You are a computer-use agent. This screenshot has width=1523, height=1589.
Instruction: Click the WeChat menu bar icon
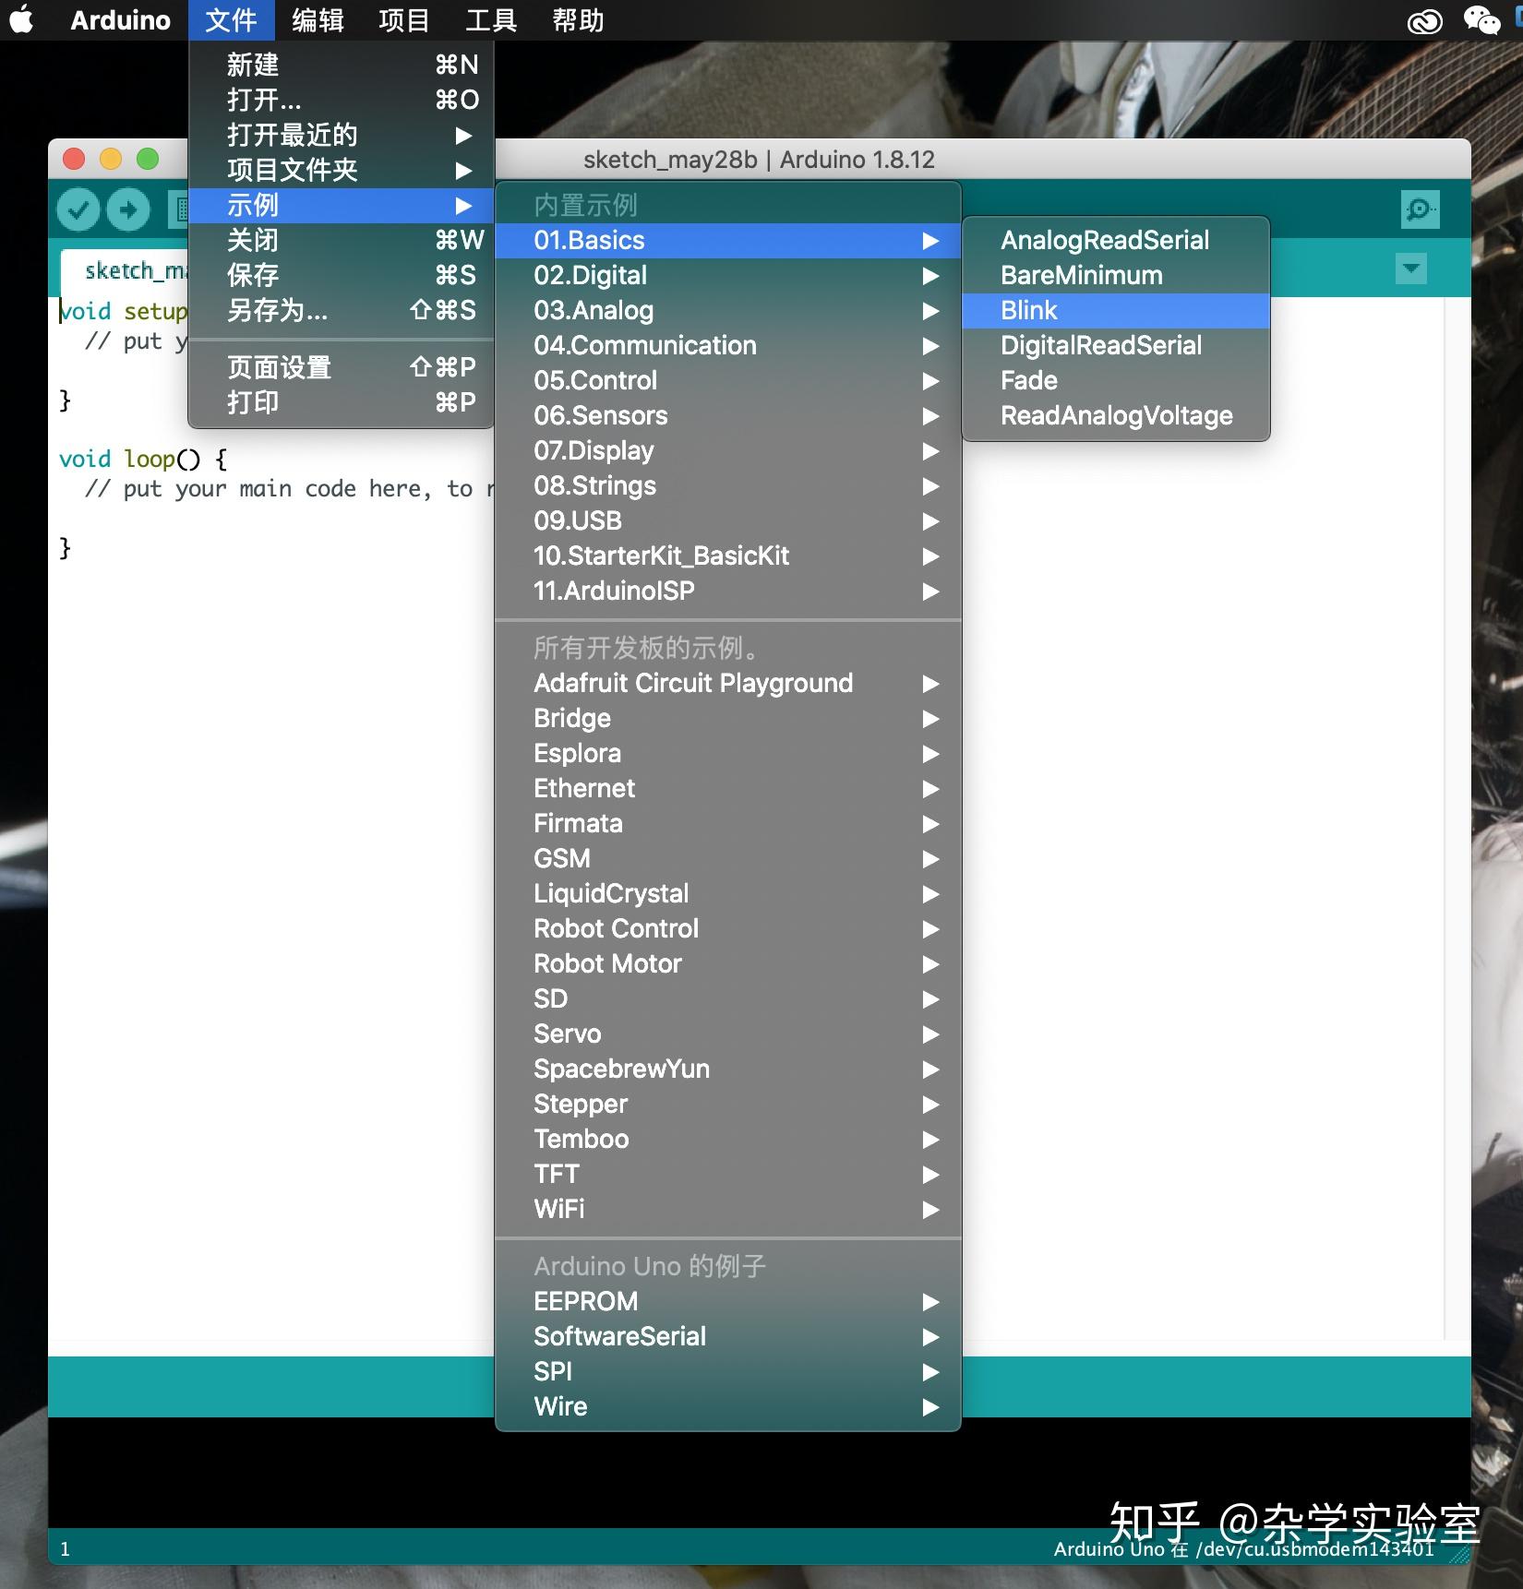point(1481,20)
